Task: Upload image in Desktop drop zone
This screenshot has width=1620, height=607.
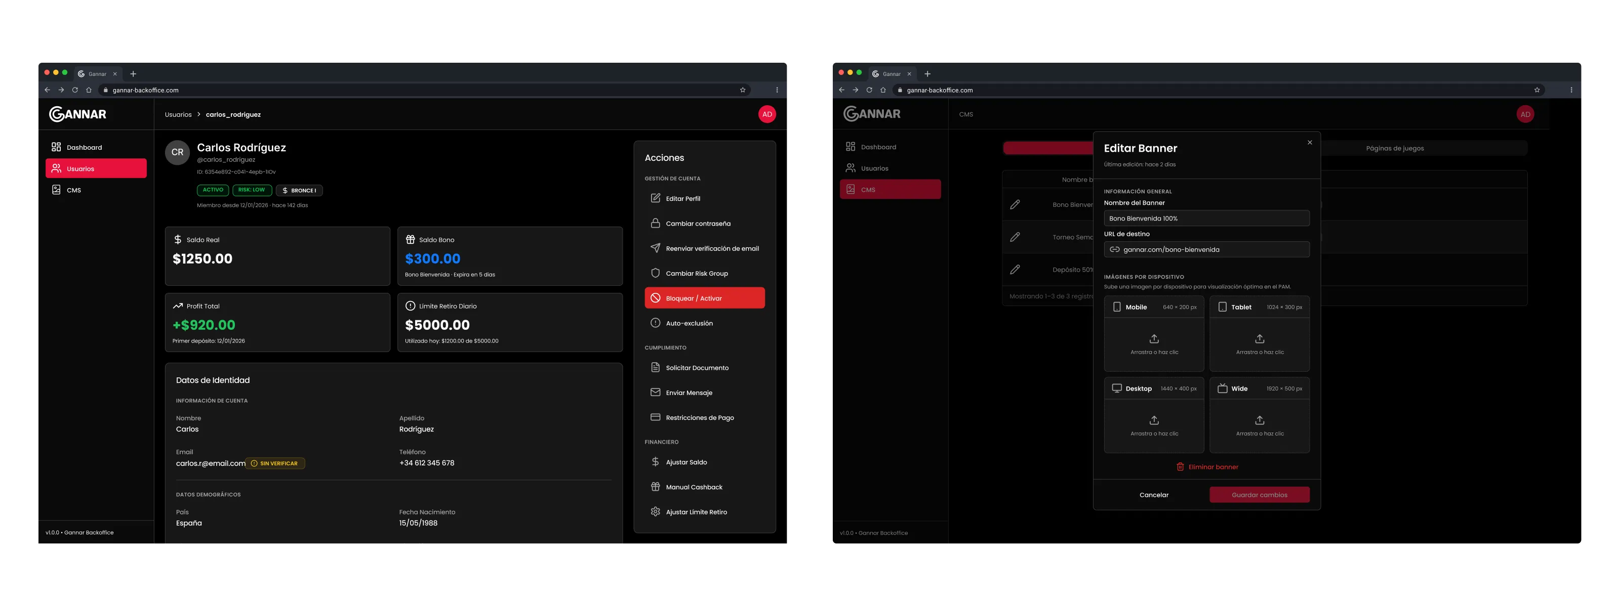Action: tap(1154, 426)
